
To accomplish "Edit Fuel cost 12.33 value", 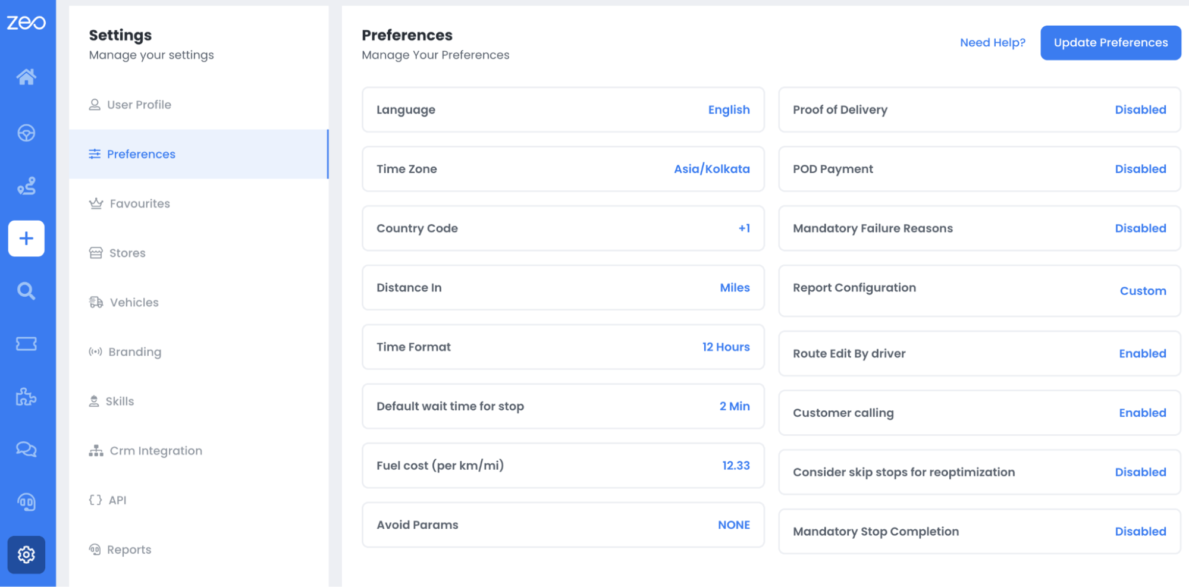I will tap(736, 466).
